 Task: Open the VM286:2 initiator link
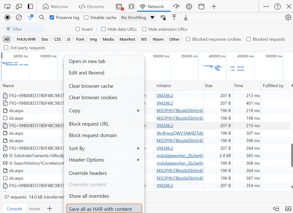click(x=165, y=96)
